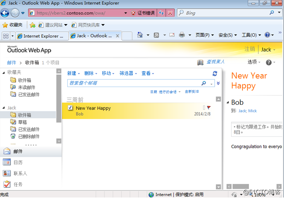Open the Favorites (收藏夹) star button
Screen dimensions: 284x199
(x=12, y=25)
